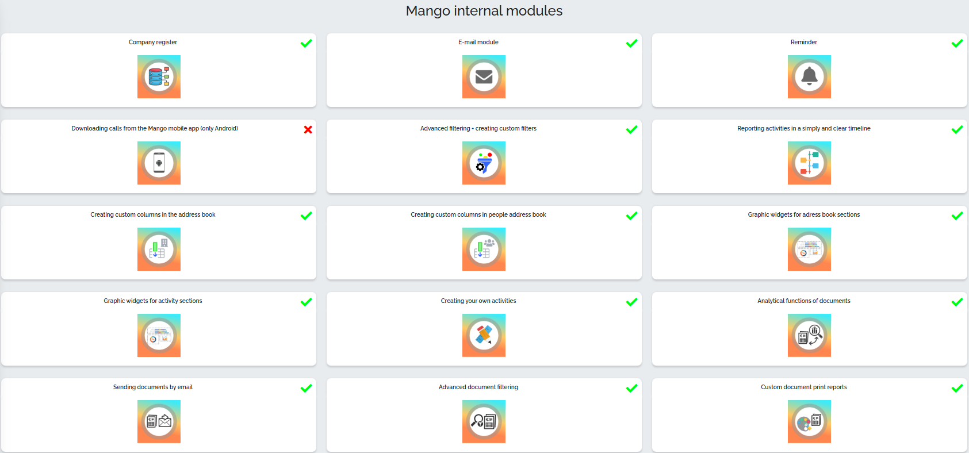The image size is (969, 453).
Task: Click the Advanced document filtering icon
Action: (484, 421)
